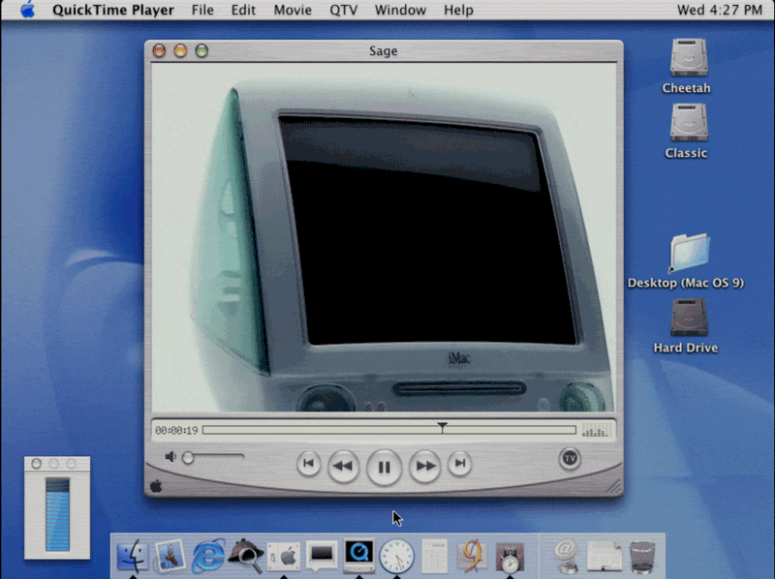Minimize the Sage window with yellow button

(x=180, y=50)
